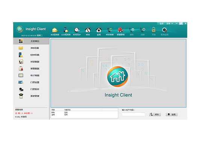Open the main console sidebar item
This screenshot has width=200, height=141.
pyautogui.click(x=31, y=41)
